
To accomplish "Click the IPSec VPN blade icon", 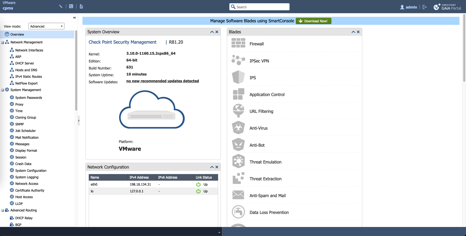I will [x=238, y=60].
